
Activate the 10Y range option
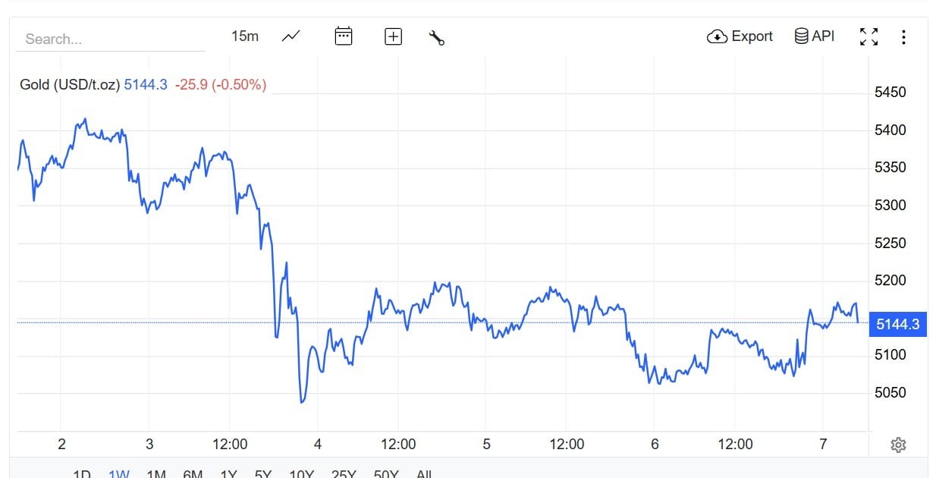click(301, 473)
